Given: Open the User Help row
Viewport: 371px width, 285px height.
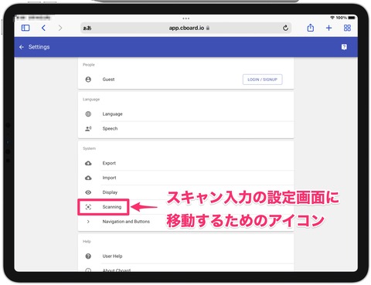Looking at the screenshot, I should [x=185, y=256].
